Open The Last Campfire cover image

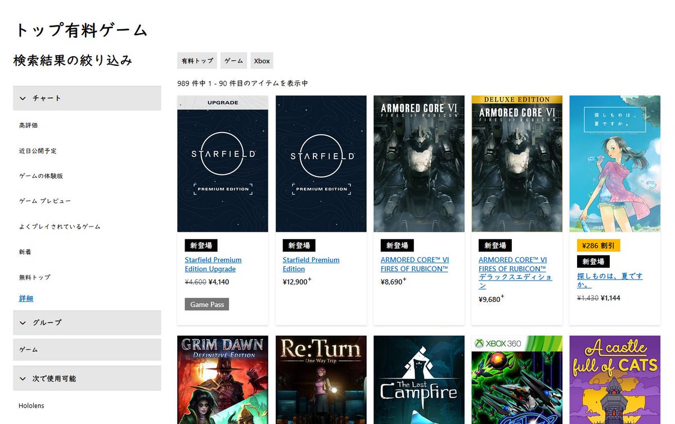tap(419, 380)
